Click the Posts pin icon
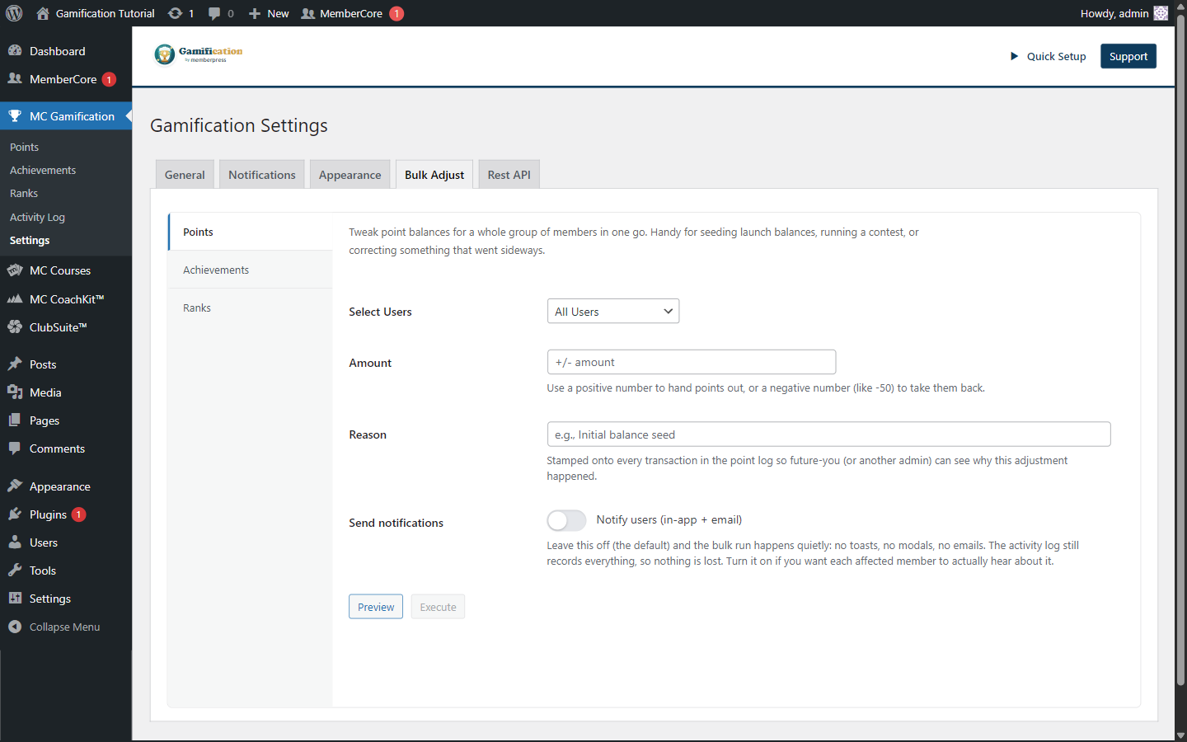1187x742 pixels. click(15, 364)
